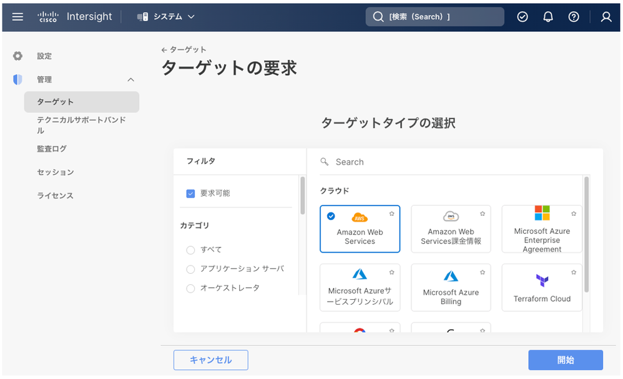Select ターゲット in the sidebar
Screen dimensions: 623x379
[x=81, y=102]
